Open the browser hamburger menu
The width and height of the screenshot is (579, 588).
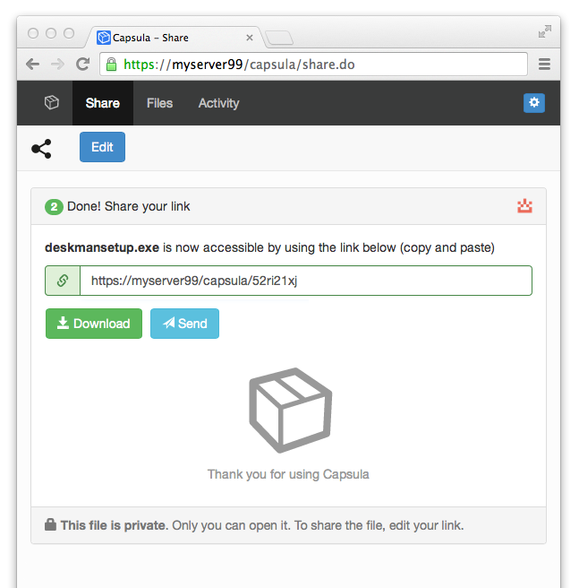[544, 65]
